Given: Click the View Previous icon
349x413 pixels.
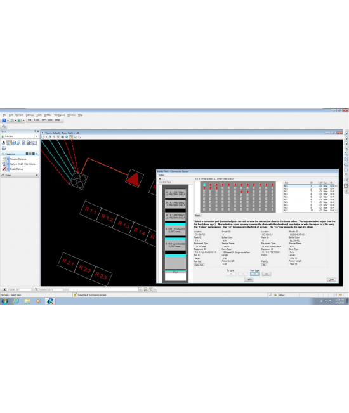Looking at the screenshot, I should pyautogui.click(x=76, y=137).
